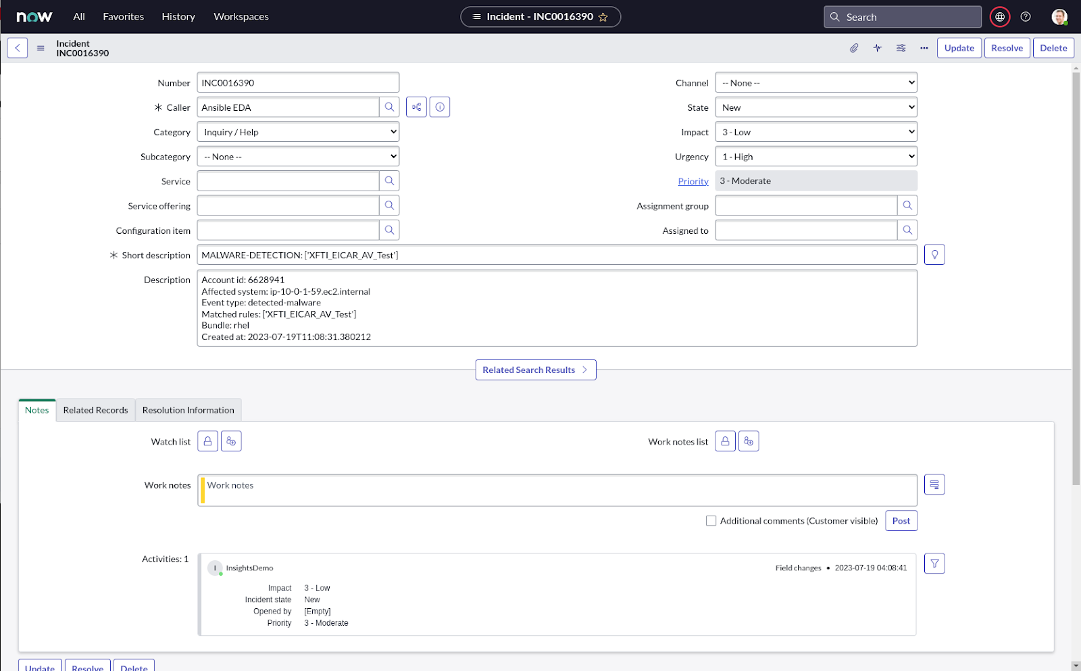
Task: Click the attachment paperclip icon
Action: 854,48
